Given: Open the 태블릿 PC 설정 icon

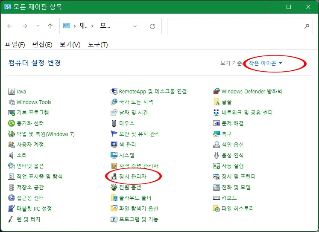Looking at the screenshot, I should 12,209.
